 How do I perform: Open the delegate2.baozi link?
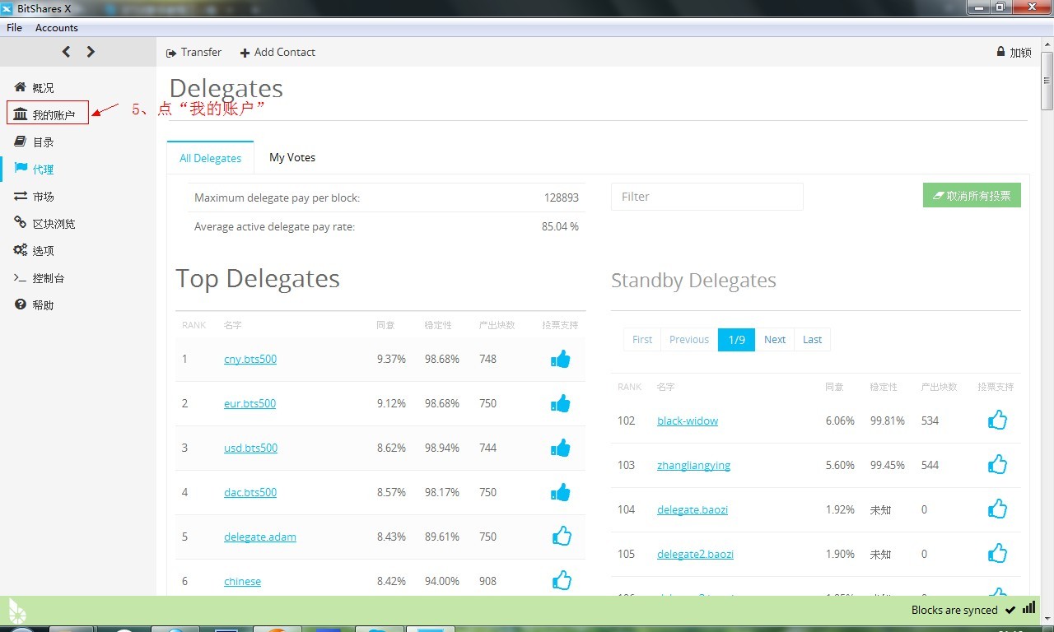695,554
